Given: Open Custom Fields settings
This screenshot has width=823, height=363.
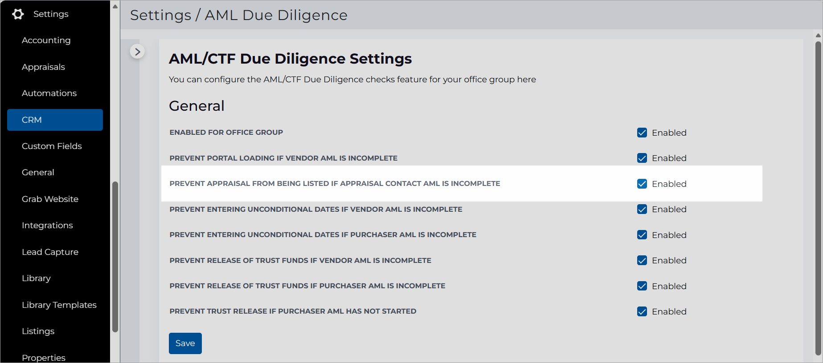Looking at the screenshot, I should 52,146.
